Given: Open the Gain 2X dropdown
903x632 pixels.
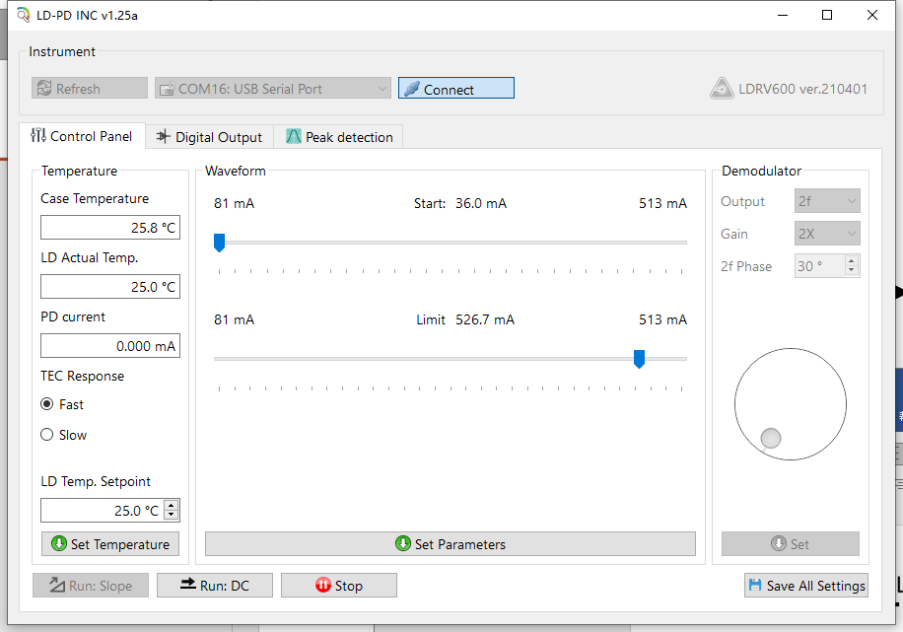Looking at the screenshot, I should (827, 234).
